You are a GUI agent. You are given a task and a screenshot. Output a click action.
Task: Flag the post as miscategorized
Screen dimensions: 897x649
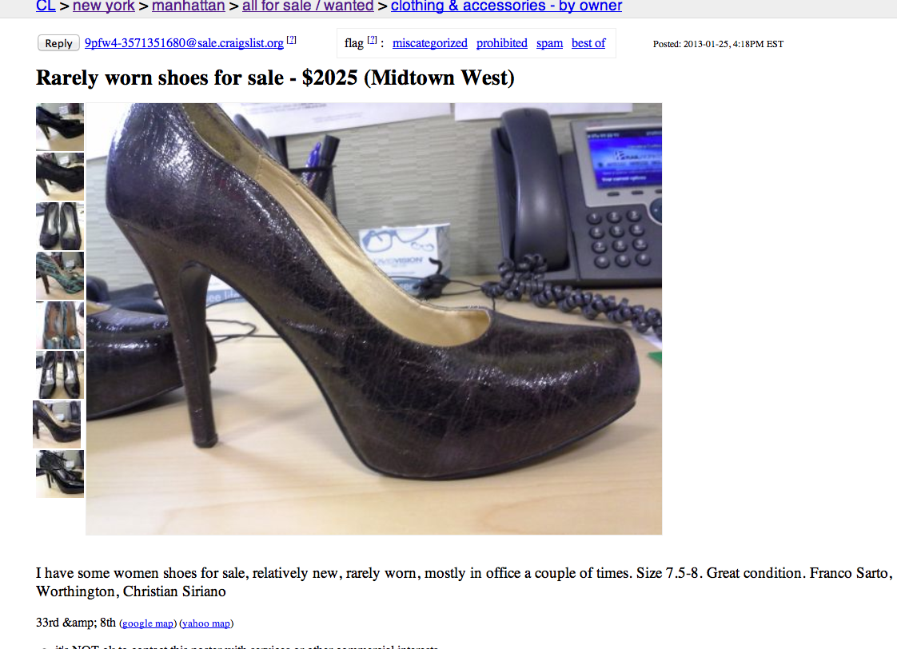(429, 43)
